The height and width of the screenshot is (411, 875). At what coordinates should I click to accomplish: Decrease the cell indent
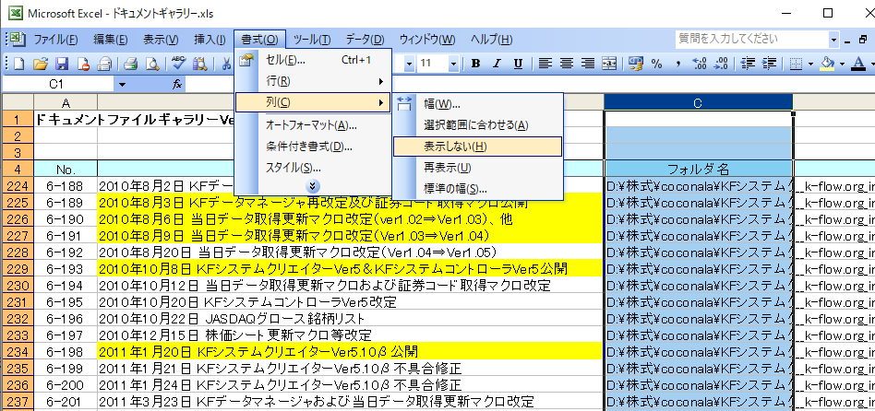748,64
